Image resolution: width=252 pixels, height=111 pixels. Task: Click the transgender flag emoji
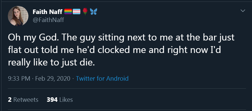[77, 12]
